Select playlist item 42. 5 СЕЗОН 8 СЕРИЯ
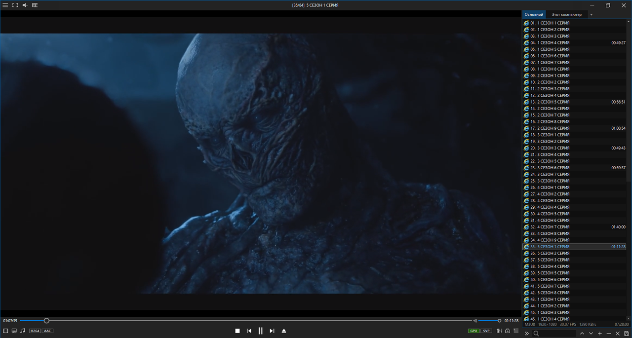632x338 pixels. [575, 293]
